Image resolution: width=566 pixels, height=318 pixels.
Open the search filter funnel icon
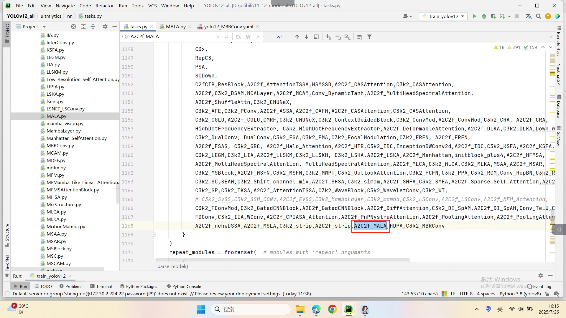pyautogui.click(x=369, y=37)
